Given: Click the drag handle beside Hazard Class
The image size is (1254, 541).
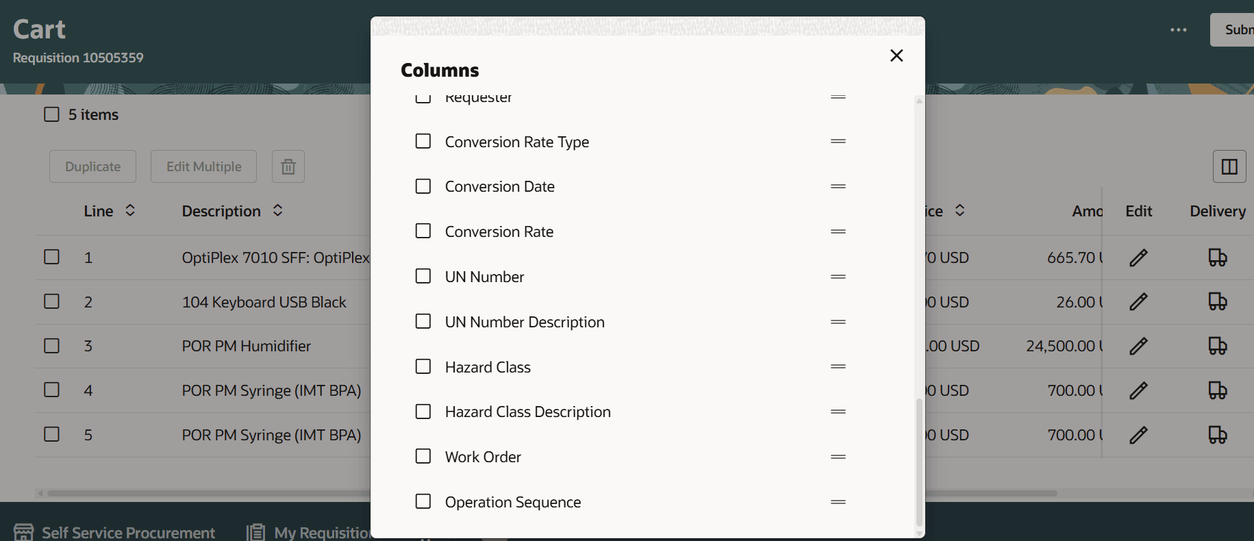Looking at the screenshot, I should click(x=838, y=366).
